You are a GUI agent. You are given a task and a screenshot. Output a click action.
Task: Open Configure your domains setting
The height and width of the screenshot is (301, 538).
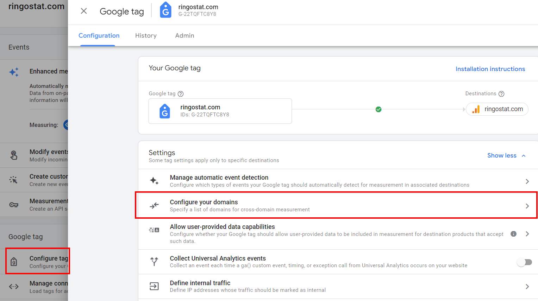338,205
